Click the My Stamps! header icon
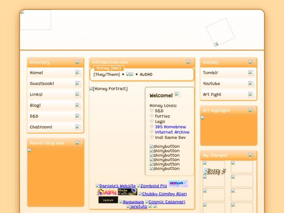This screenshot has width=284, height=213. click(x=251, y=155)
